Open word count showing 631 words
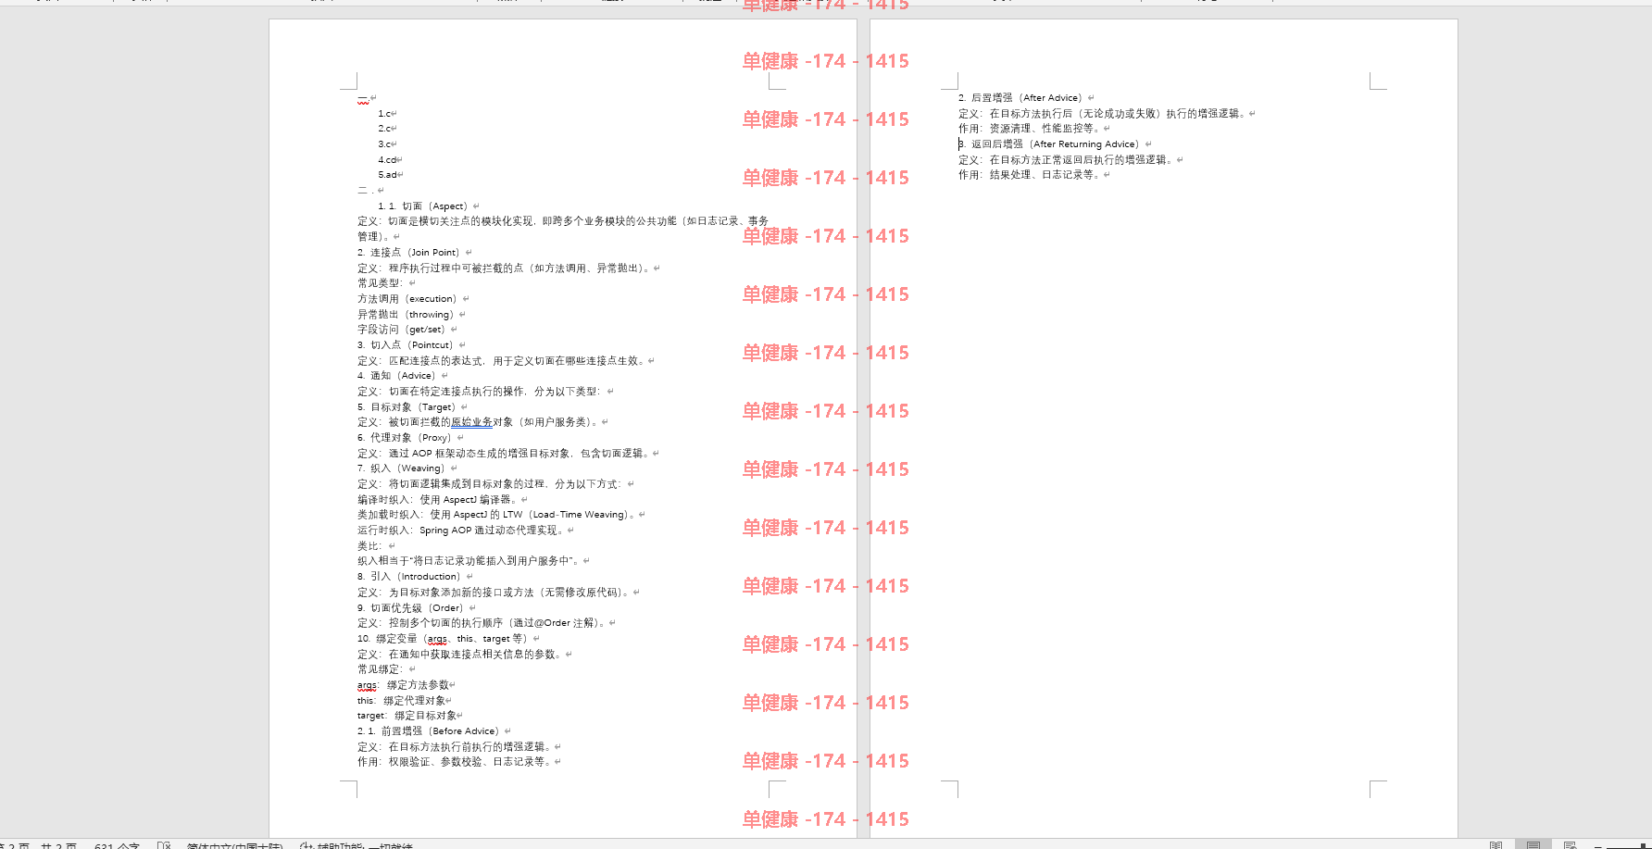1652x849 pixels. pyautogui.click(x=117, y=845)
